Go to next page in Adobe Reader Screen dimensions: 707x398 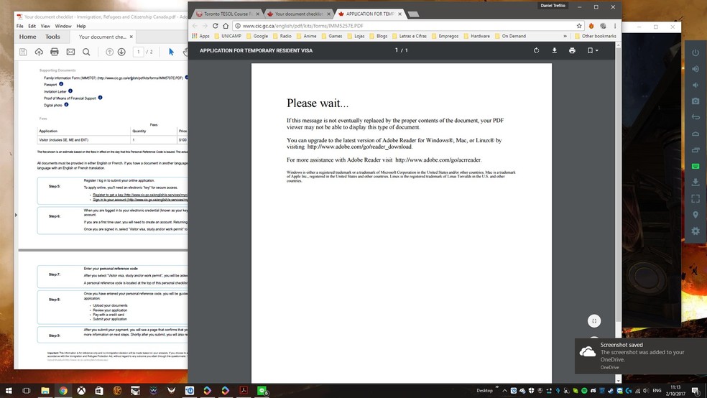tap(121, 52)
